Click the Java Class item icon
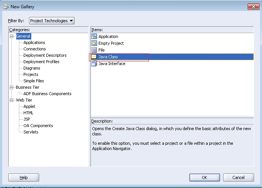This screenshot has height=188, width=262. (x=94, y=57)
